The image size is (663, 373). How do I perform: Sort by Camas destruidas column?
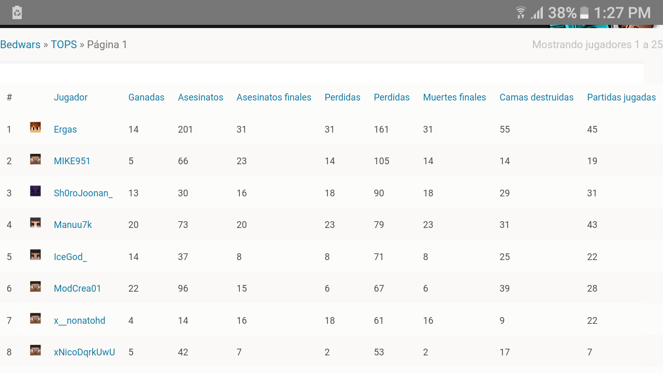point(536,97)
